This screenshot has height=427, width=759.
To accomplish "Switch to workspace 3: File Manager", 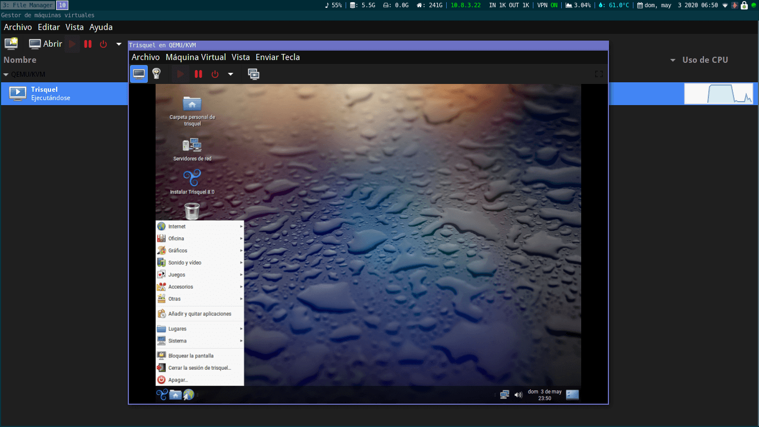I will click(x=28, y=5).
